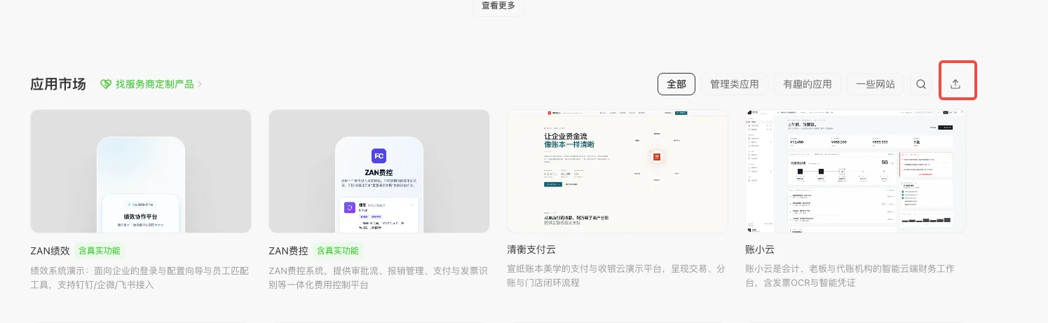
Task: Open the 账小云 app thumbnail
Action: pos(856,171)
